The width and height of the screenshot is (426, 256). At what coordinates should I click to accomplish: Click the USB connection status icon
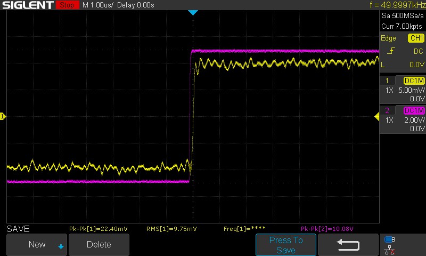pyautogui.click(x=389, y=239)
